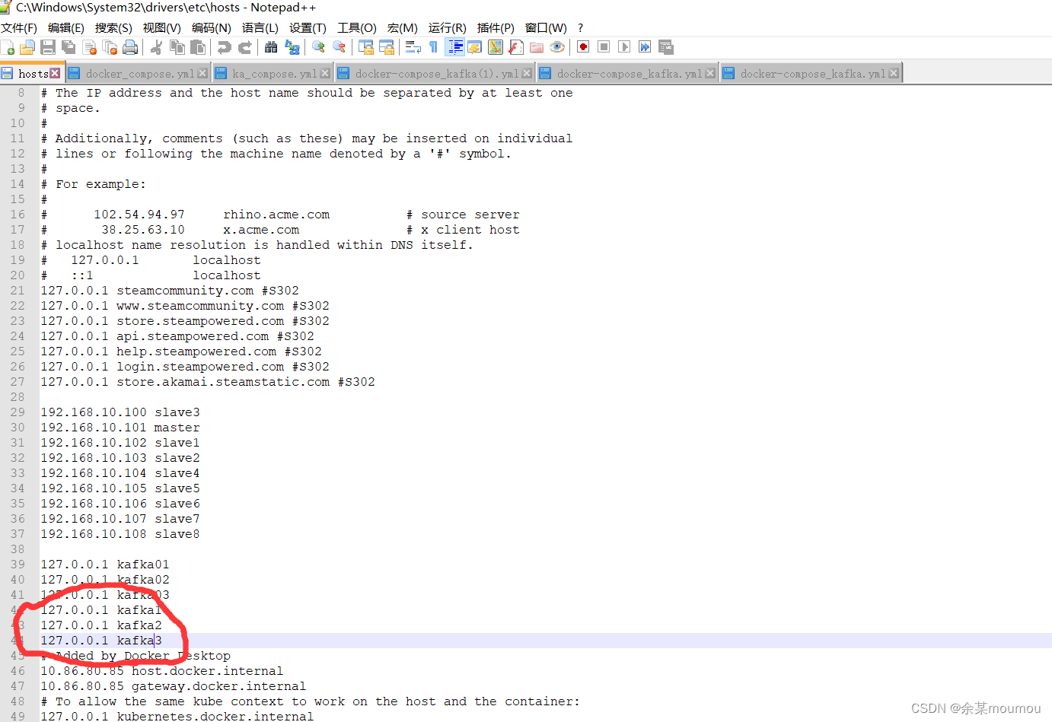
Task: Show the Document Map panel icon
Action: [495, 47]
